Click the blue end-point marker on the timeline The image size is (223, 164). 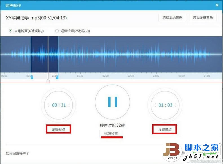57,77
